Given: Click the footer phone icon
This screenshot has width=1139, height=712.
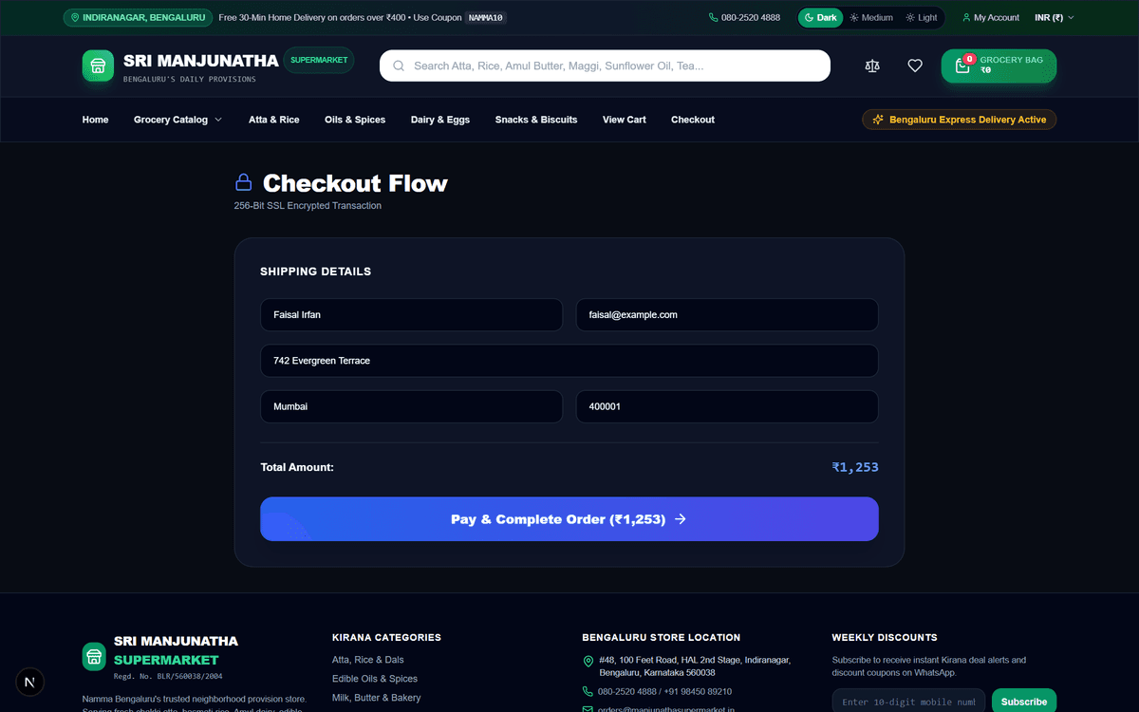Looking at the screenshot, I should pyautogui.click(x=588, y=692).
